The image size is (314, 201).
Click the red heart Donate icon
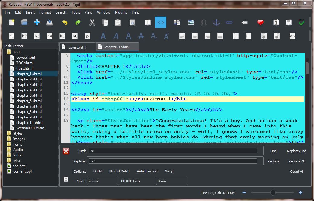click(x=260, y=23)
